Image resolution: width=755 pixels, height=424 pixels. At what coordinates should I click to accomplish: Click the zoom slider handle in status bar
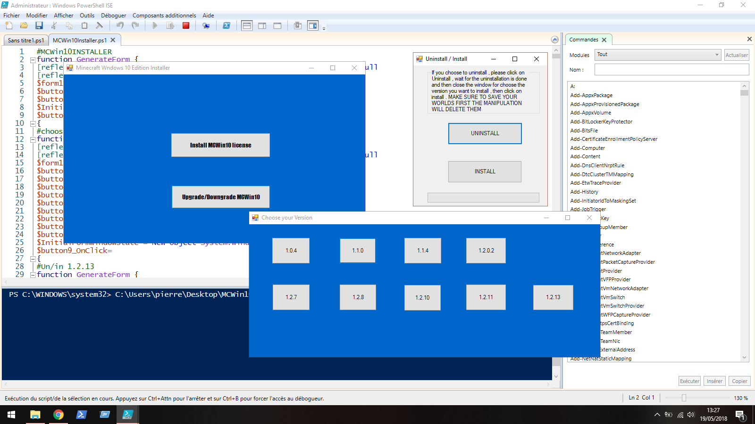coord(684,398)
